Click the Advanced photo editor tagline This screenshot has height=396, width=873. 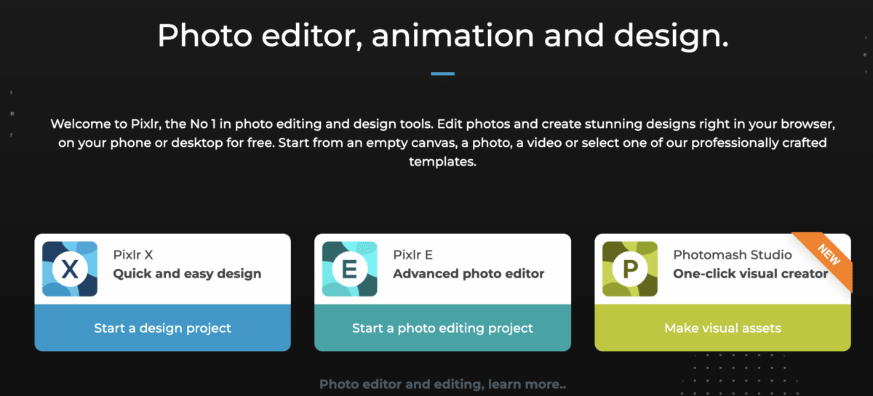(469, 274)
